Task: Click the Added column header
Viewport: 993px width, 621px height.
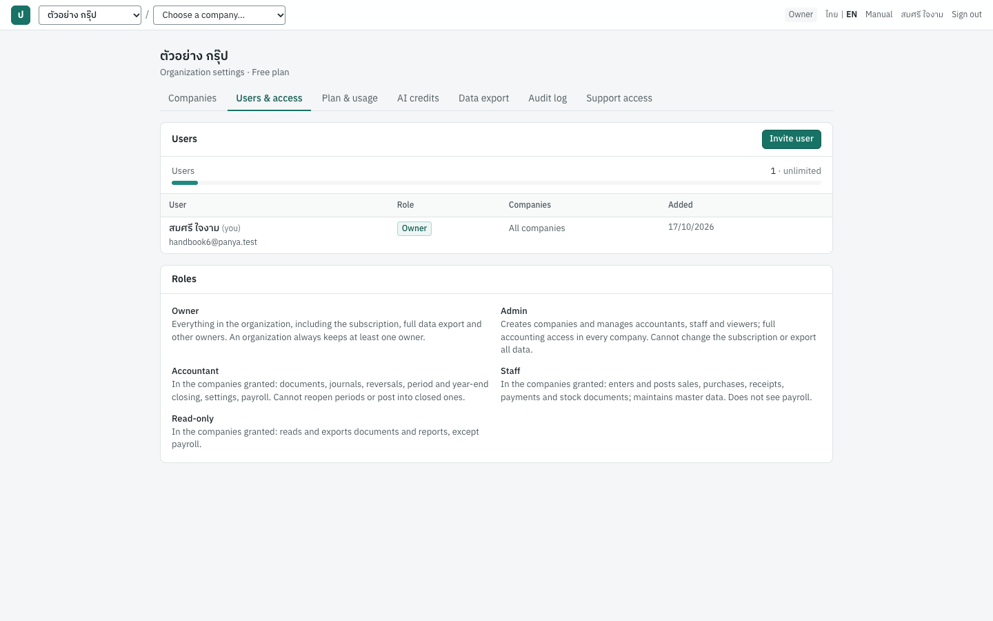Action: tap(681, 205)
